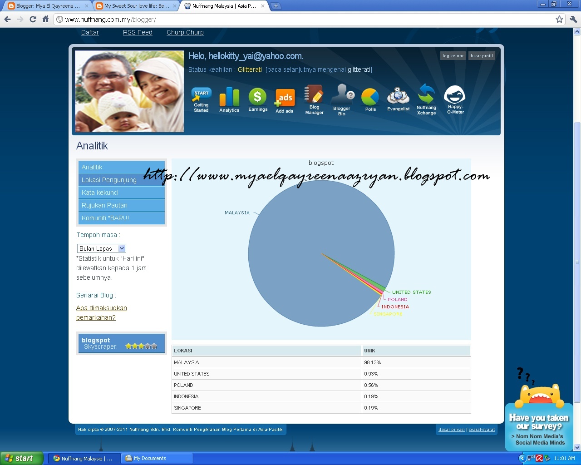The height and width of the screenshot is (465, 581).
Task: Click the Add ads icon
Action: [285, 100]
